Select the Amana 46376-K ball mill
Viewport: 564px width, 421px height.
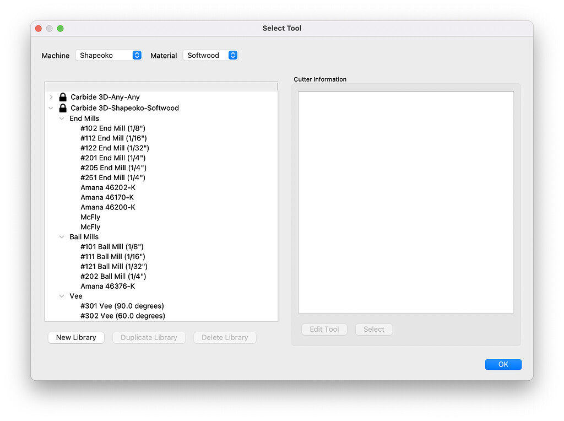coord(108,286)
